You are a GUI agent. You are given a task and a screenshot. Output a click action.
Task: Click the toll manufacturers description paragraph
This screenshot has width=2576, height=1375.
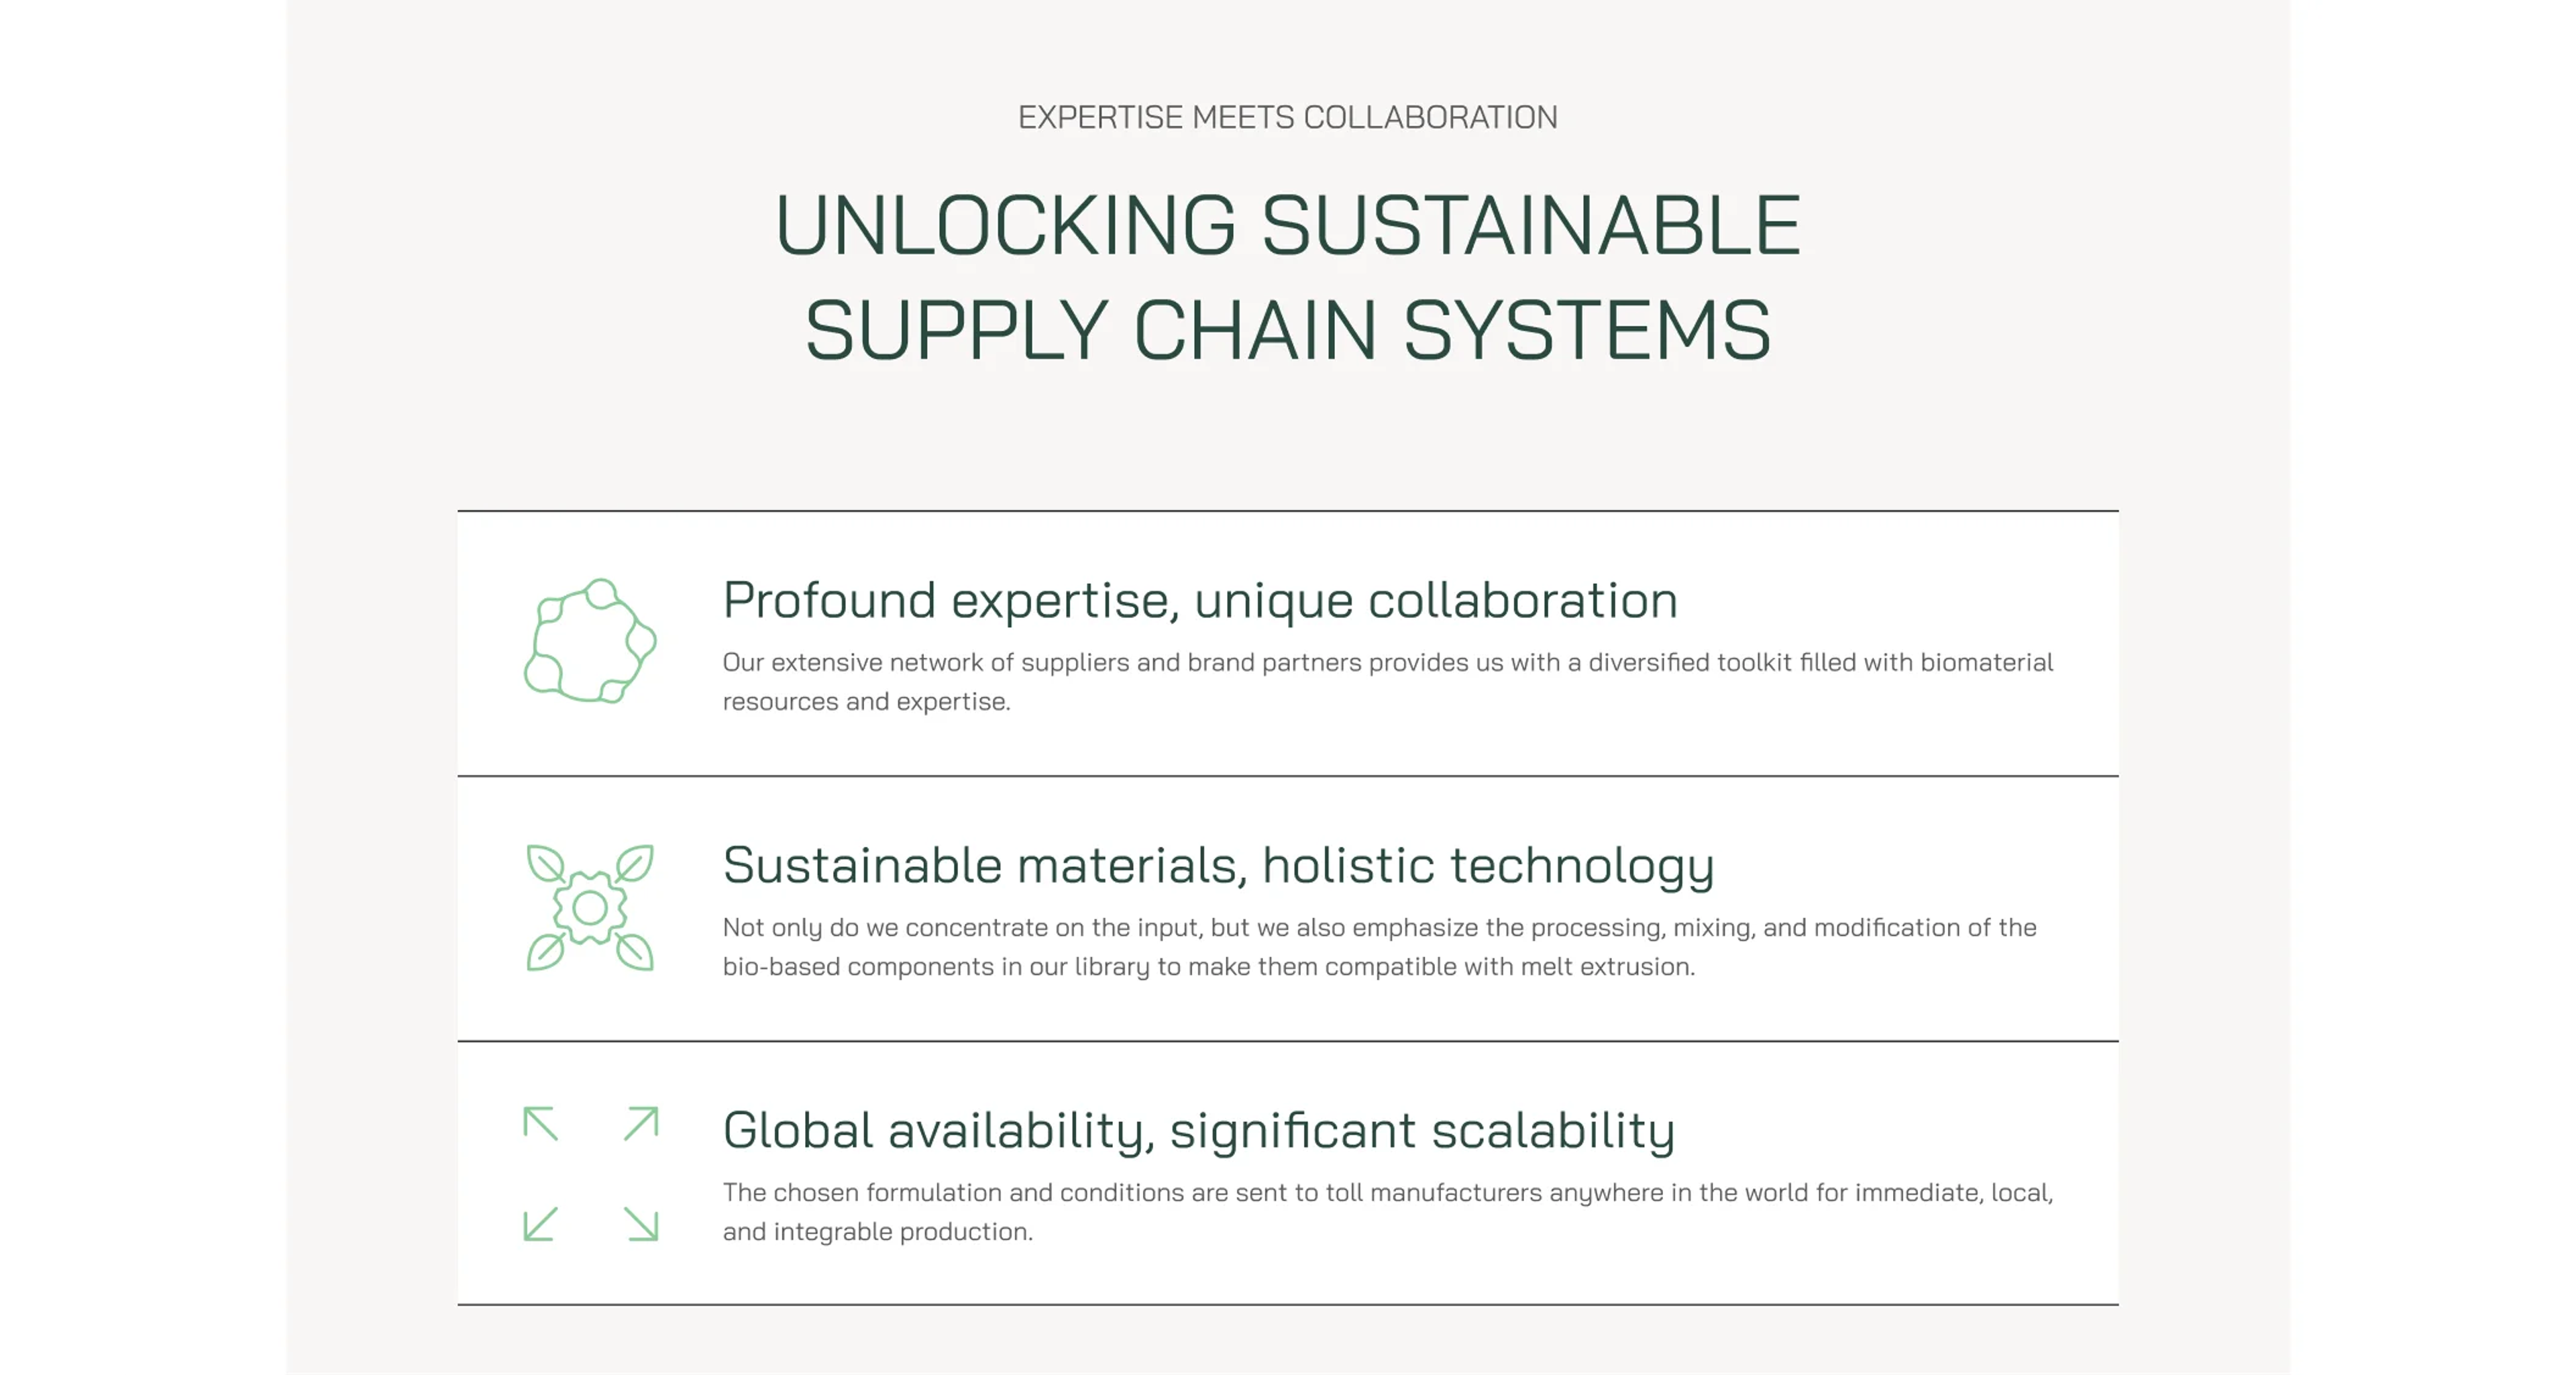coord(1388,1212)
